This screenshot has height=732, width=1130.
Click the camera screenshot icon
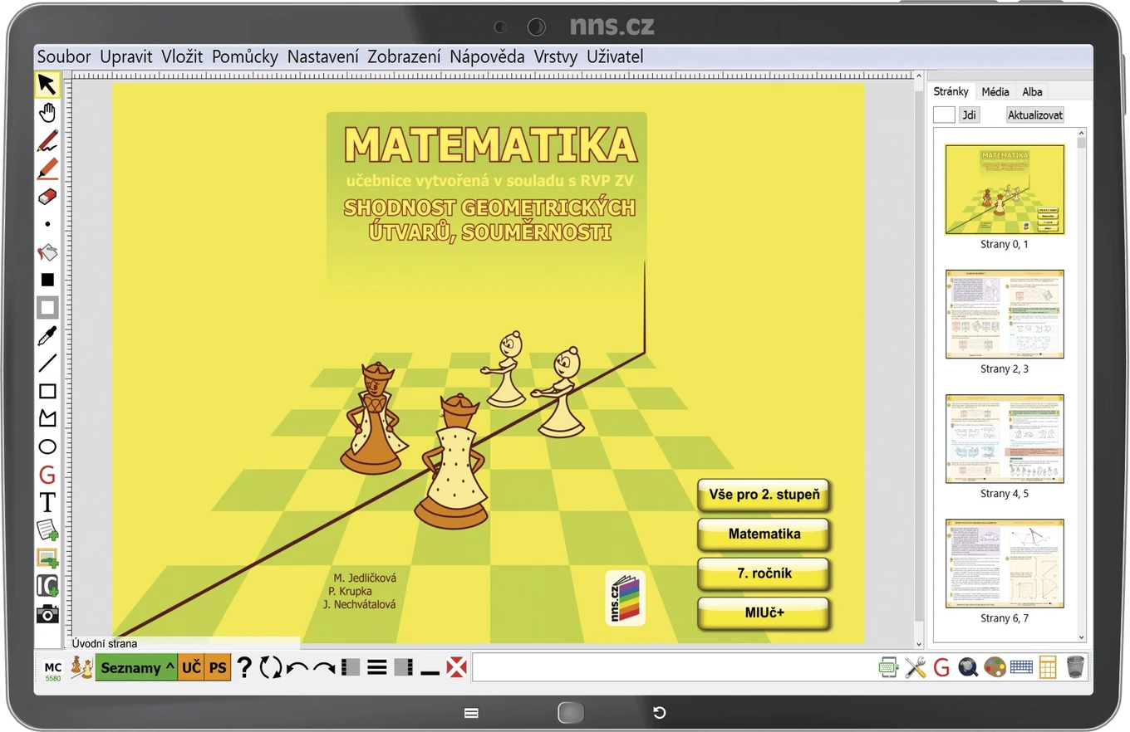tap(47, 614)
